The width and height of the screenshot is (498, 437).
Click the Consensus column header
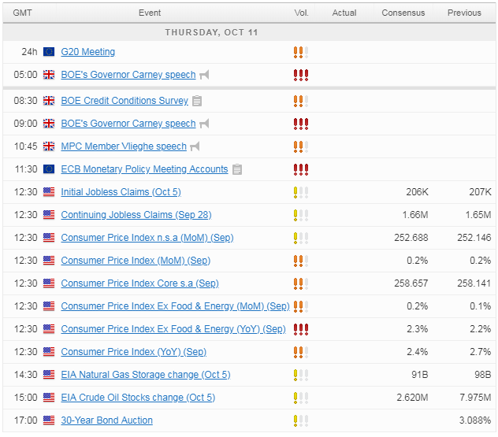[x=403, y=13]
